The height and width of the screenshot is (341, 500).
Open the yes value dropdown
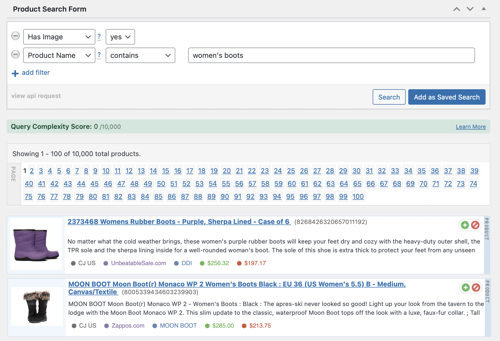[x=120, y=37]
